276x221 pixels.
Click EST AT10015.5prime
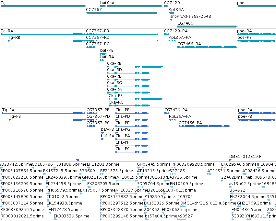[133, 177]
